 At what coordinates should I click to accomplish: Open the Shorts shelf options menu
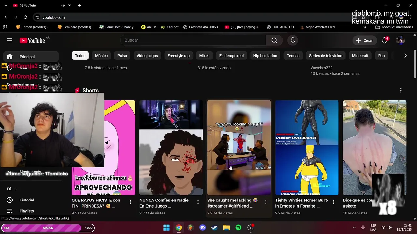tap(401, 90)
